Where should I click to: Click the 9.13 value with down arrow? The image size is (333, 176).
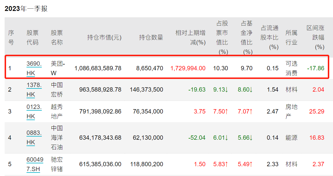(220, 90)
